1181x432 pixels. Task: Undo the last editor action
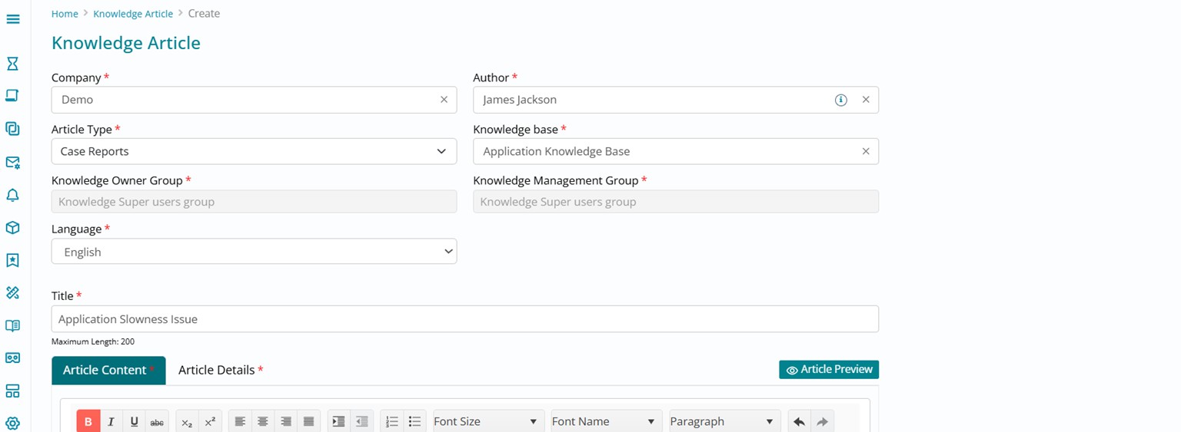[x=799, y=421]
